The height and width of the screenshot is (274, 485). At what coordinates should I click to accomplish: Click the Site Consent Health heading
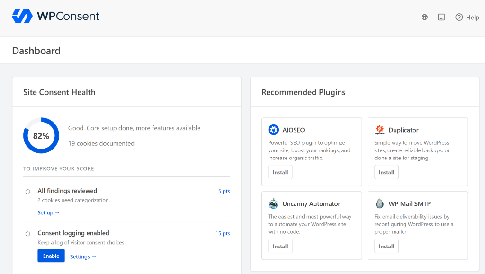(59, 92)
